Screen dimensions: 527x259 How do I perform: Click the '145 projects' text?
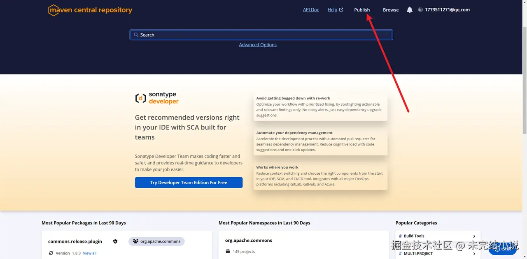click(x=244, y=252)
